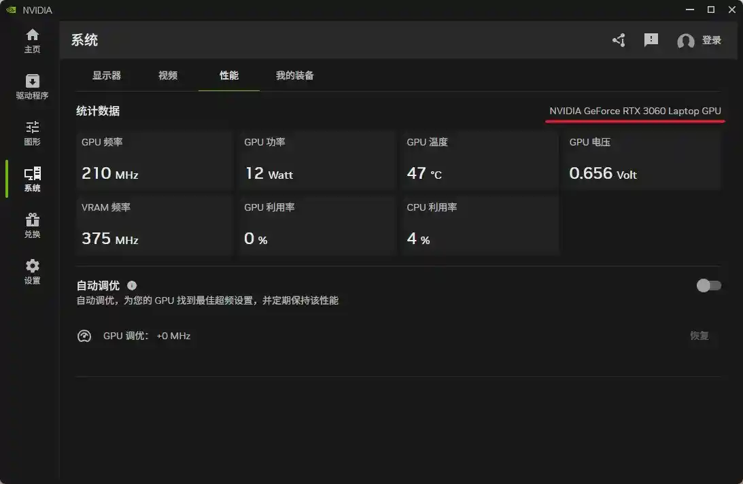Click the 恢复 restore button
This screenshot has height=484, width=743.
pyautogui.click(x=700, y=335)
